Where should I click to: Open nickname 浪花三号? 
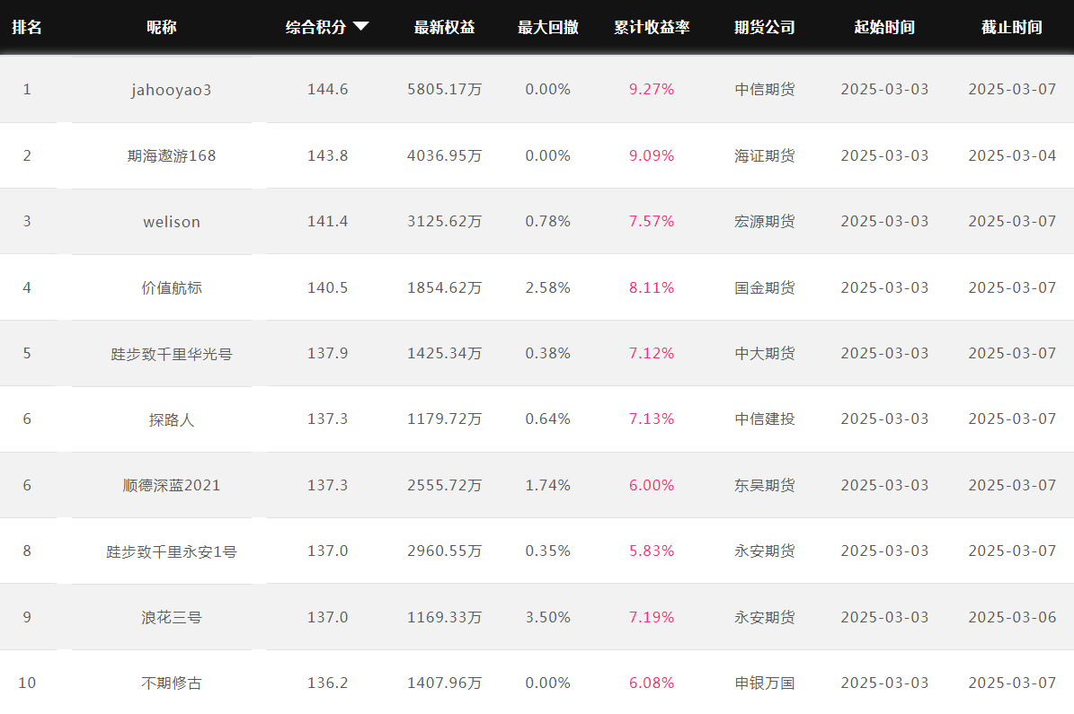172,618
